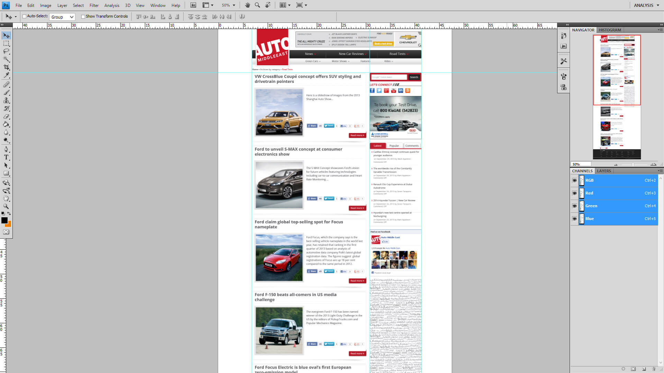Select the Rectangle shape tool
The height and width of the screenshot is (373, 664).
point(6,173)
